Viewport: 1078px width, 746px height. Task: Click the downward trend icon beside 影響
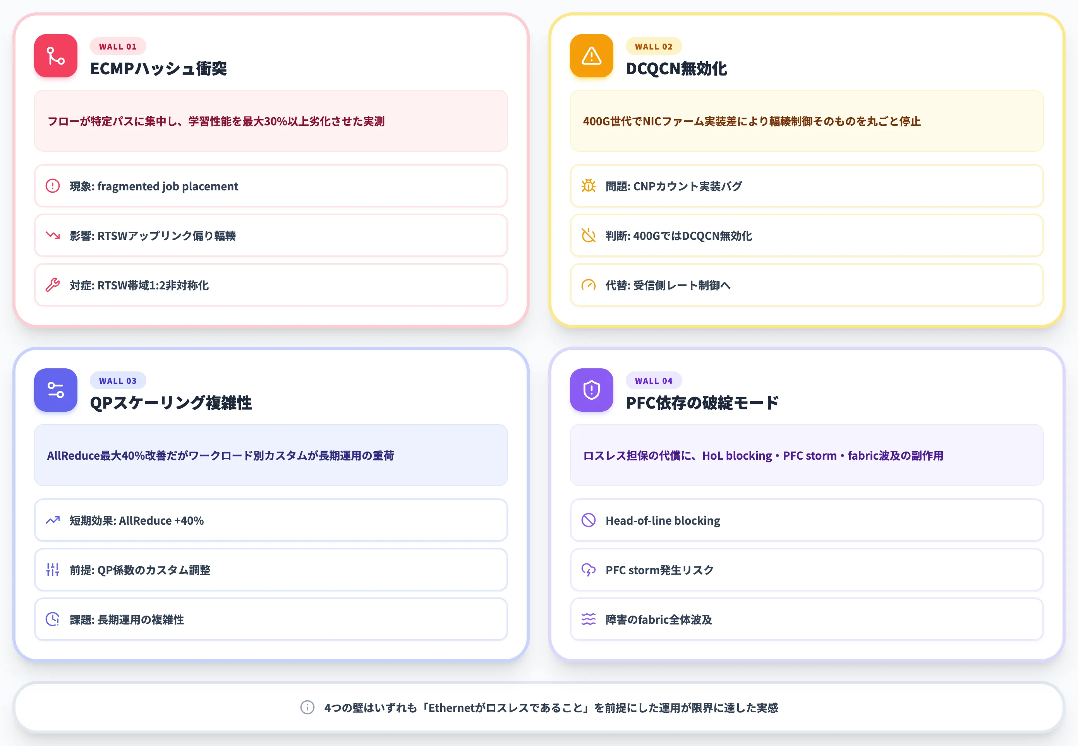tap(52, 236)
